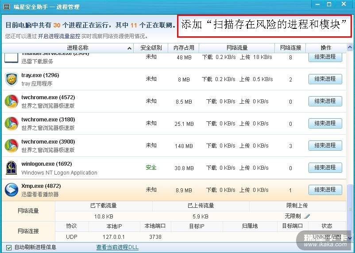Viewport: 355px width, 253px height.
Task: Click the Xmp.exe player icon
Action: tap(12, 190)
